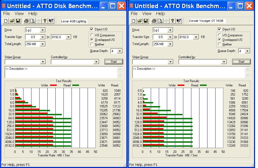The width and height of the screenshot is (258, 168).
Task: Click move crosshair icon in Corsair toolbar
Action: coord(166,21)
